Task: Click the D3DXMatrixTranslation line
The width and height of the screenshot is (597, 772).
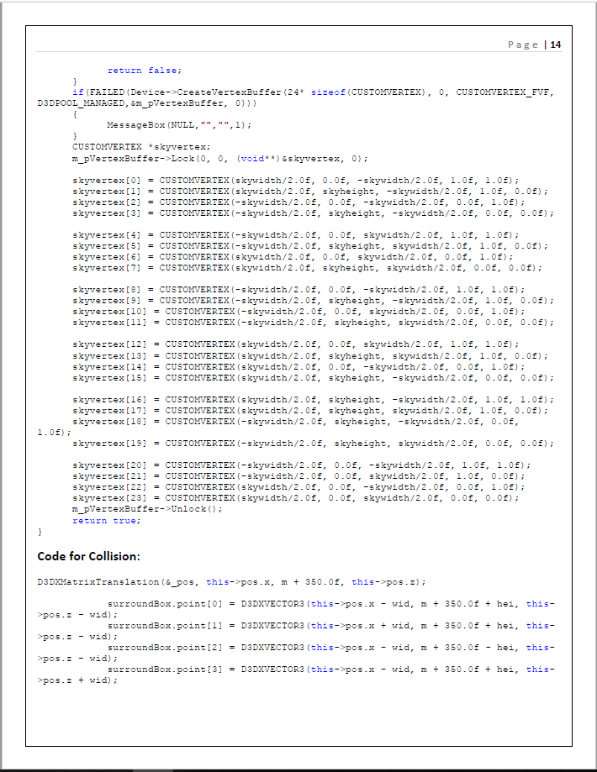Action: (232, 582)
